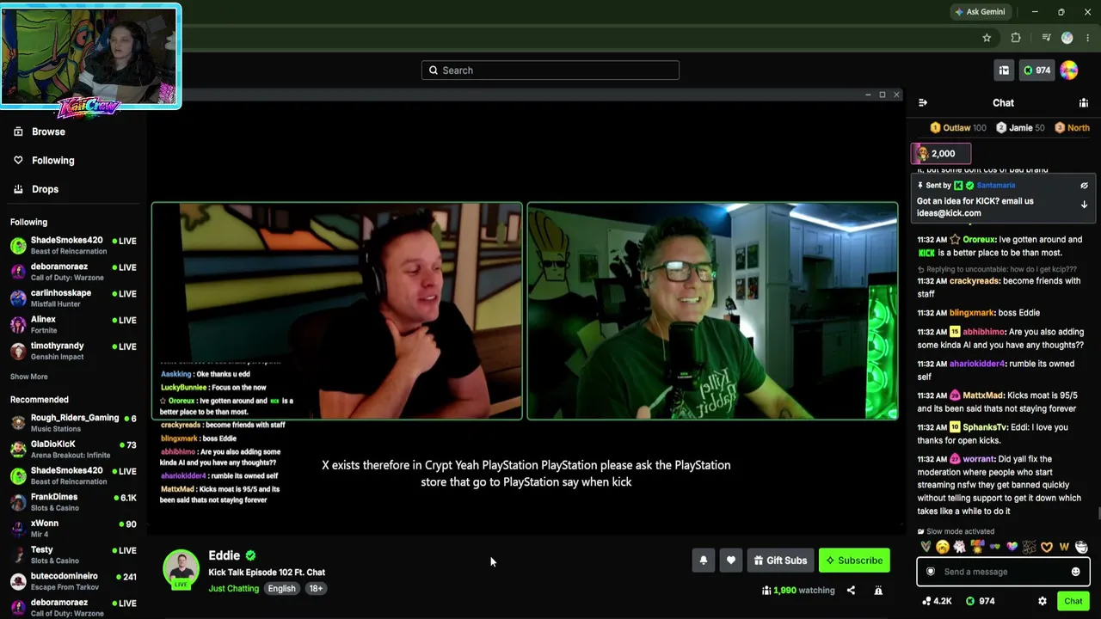Click the Send a message chat input

(x=1002, y=572)
